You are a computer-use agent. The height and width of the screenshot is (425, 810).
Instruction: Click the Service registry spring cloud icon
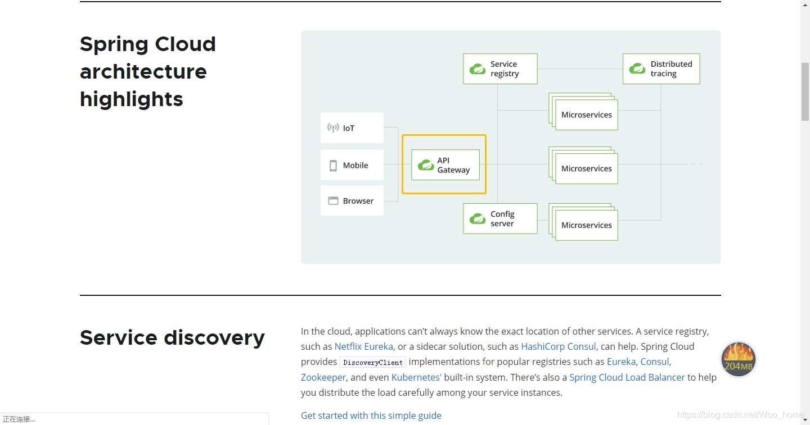pyautogui.click(x=478, y=68)
